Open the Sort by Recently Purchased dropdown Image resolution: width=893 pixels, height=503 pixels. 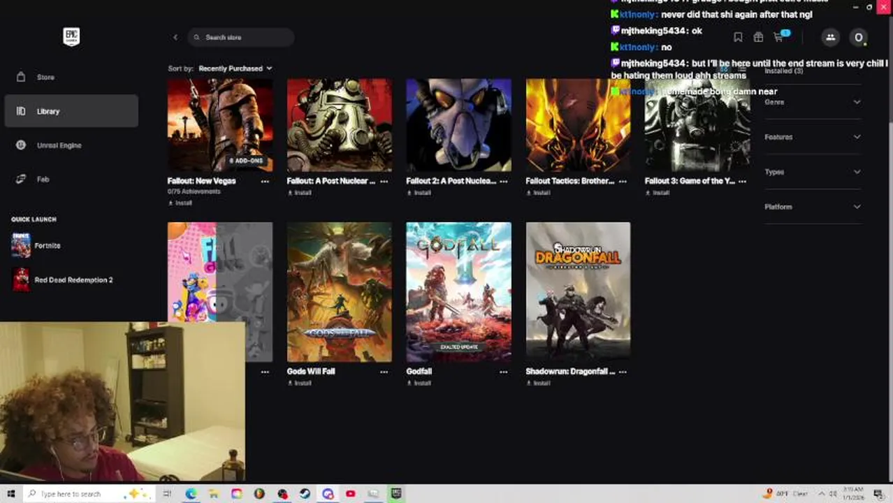click(235, 68)
